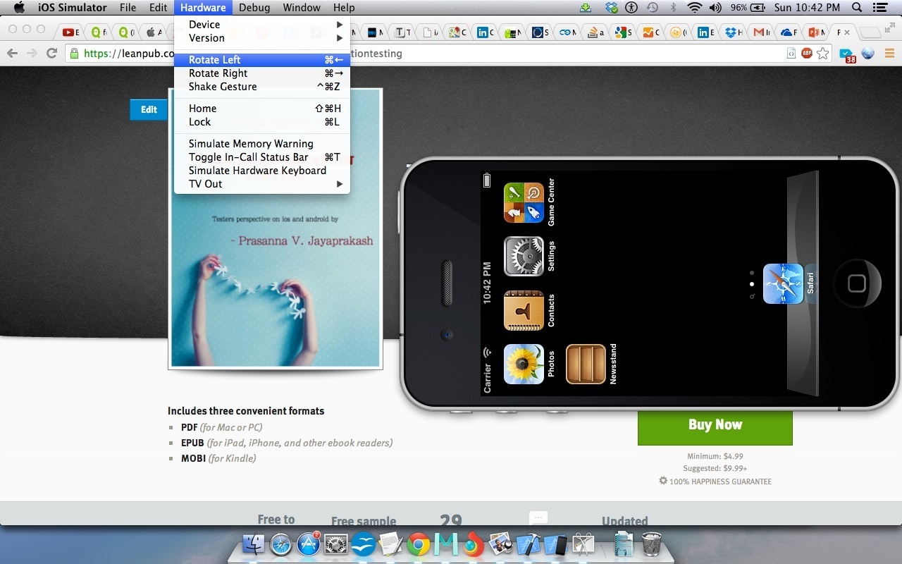Tap the Contacts app icon
This screenshot has height=564, width=902.
pyautogui.click(x=524, y=310)
